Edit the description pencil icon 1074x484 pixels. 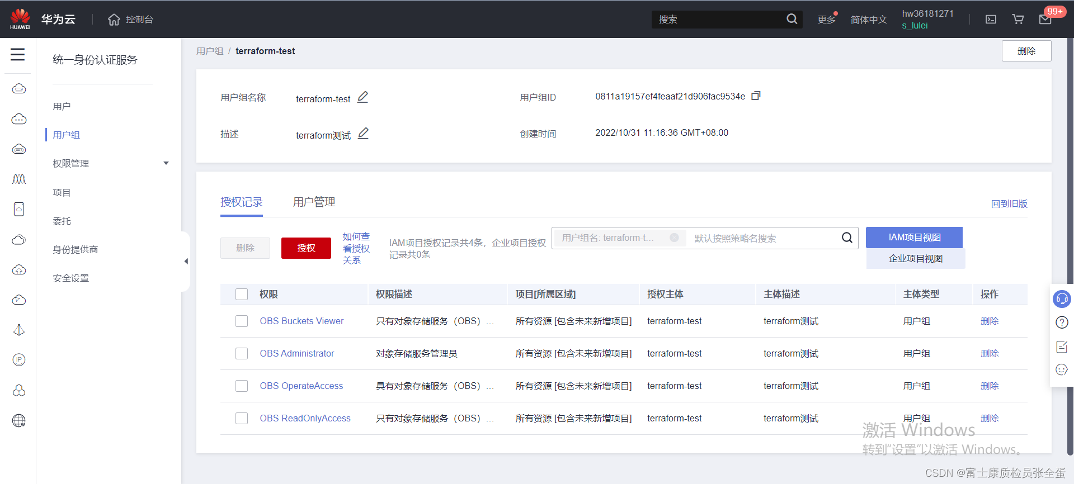[363, 134]
